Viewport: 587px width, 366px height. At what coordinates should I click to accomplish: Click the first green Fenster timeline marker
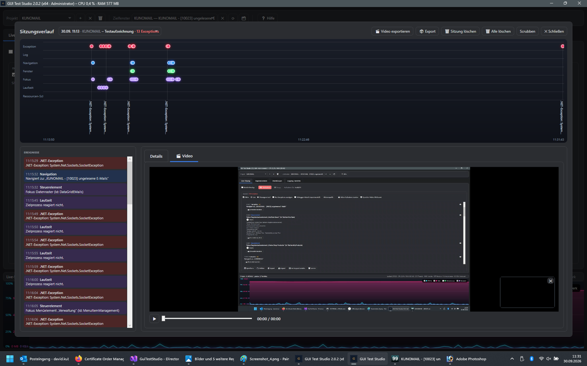coord(132,71)
